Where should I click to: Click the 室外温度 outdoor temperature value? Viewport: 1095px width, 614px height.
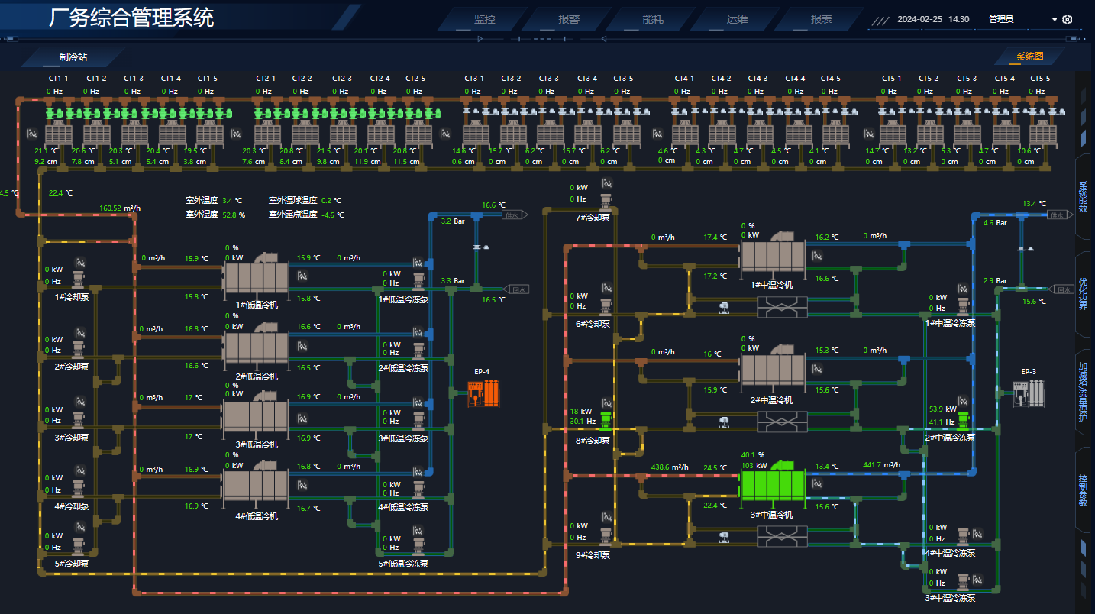pos(227,201)
